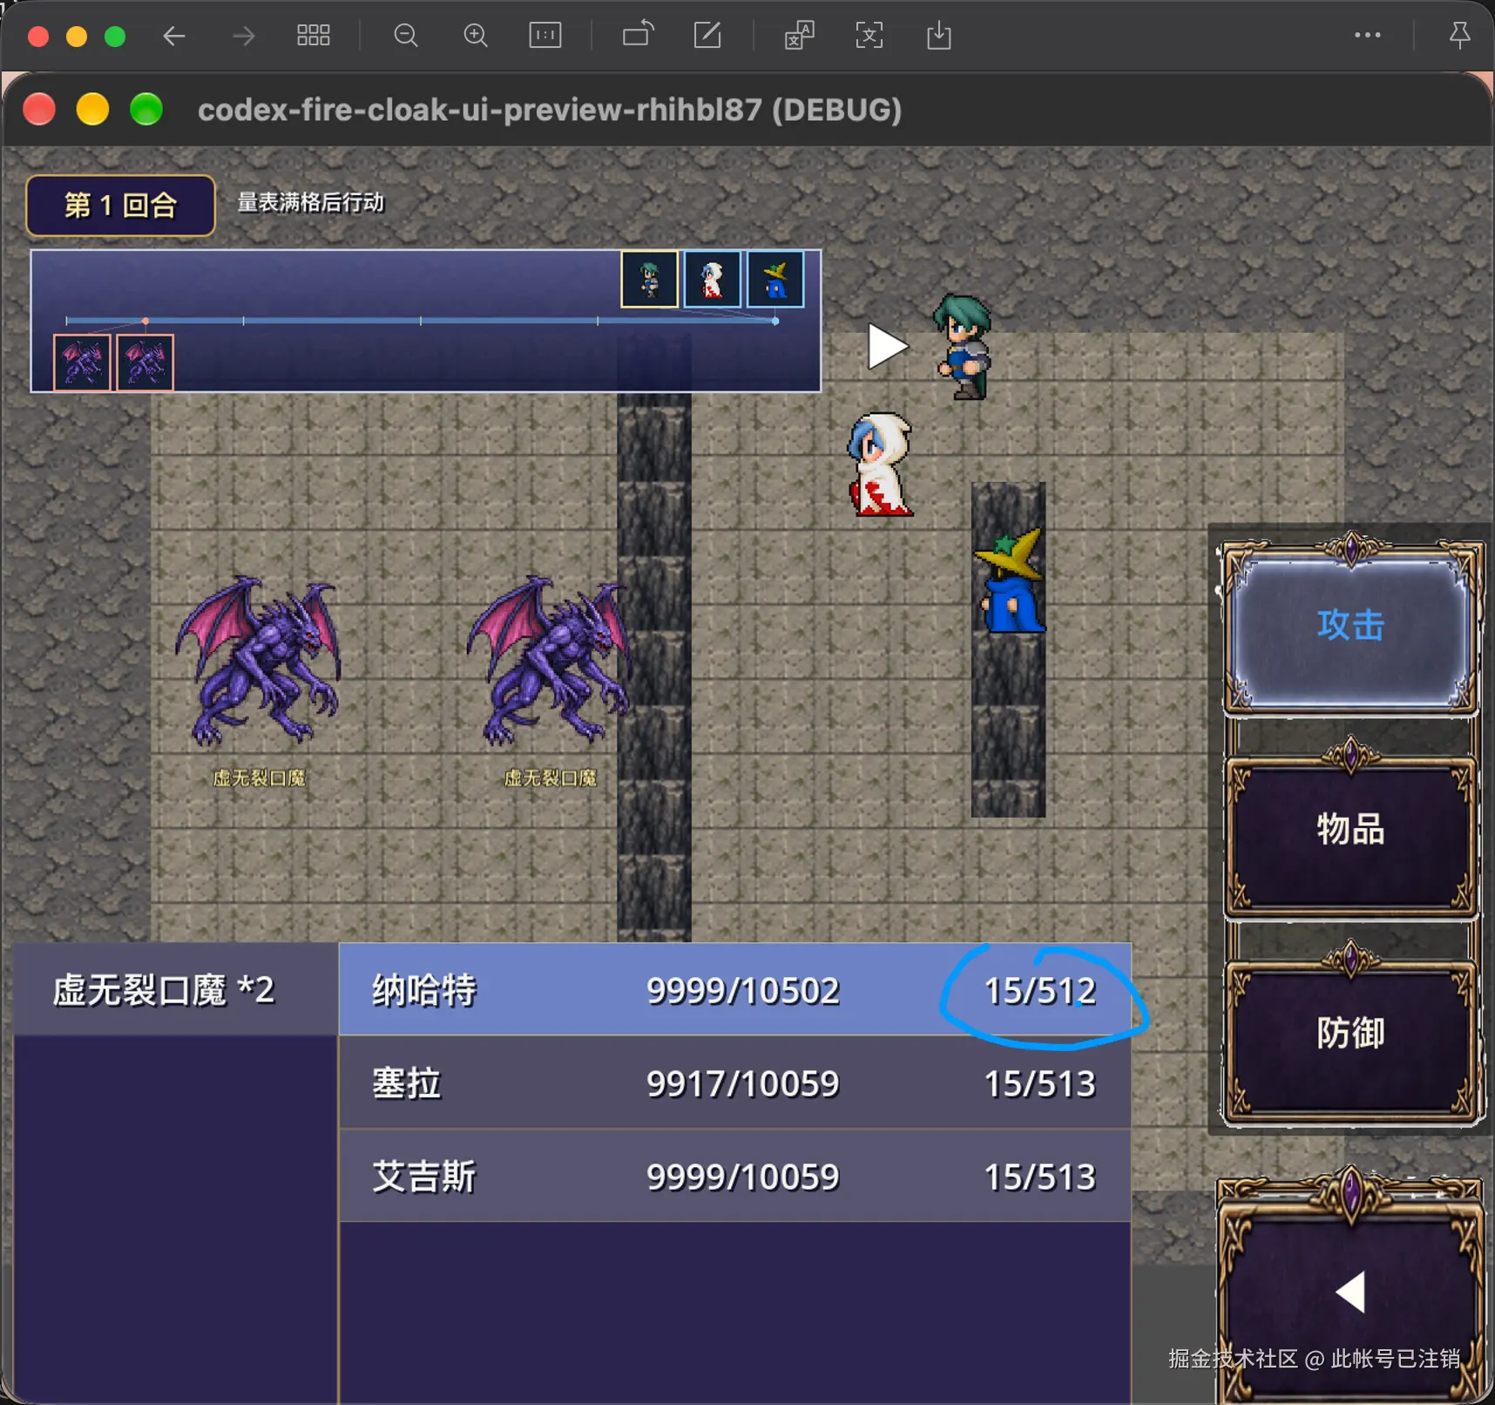The height and width of the screenshot is (1405, 1495).
Task: Click the green-haired knight battle sprite
Action: point(964,347)
